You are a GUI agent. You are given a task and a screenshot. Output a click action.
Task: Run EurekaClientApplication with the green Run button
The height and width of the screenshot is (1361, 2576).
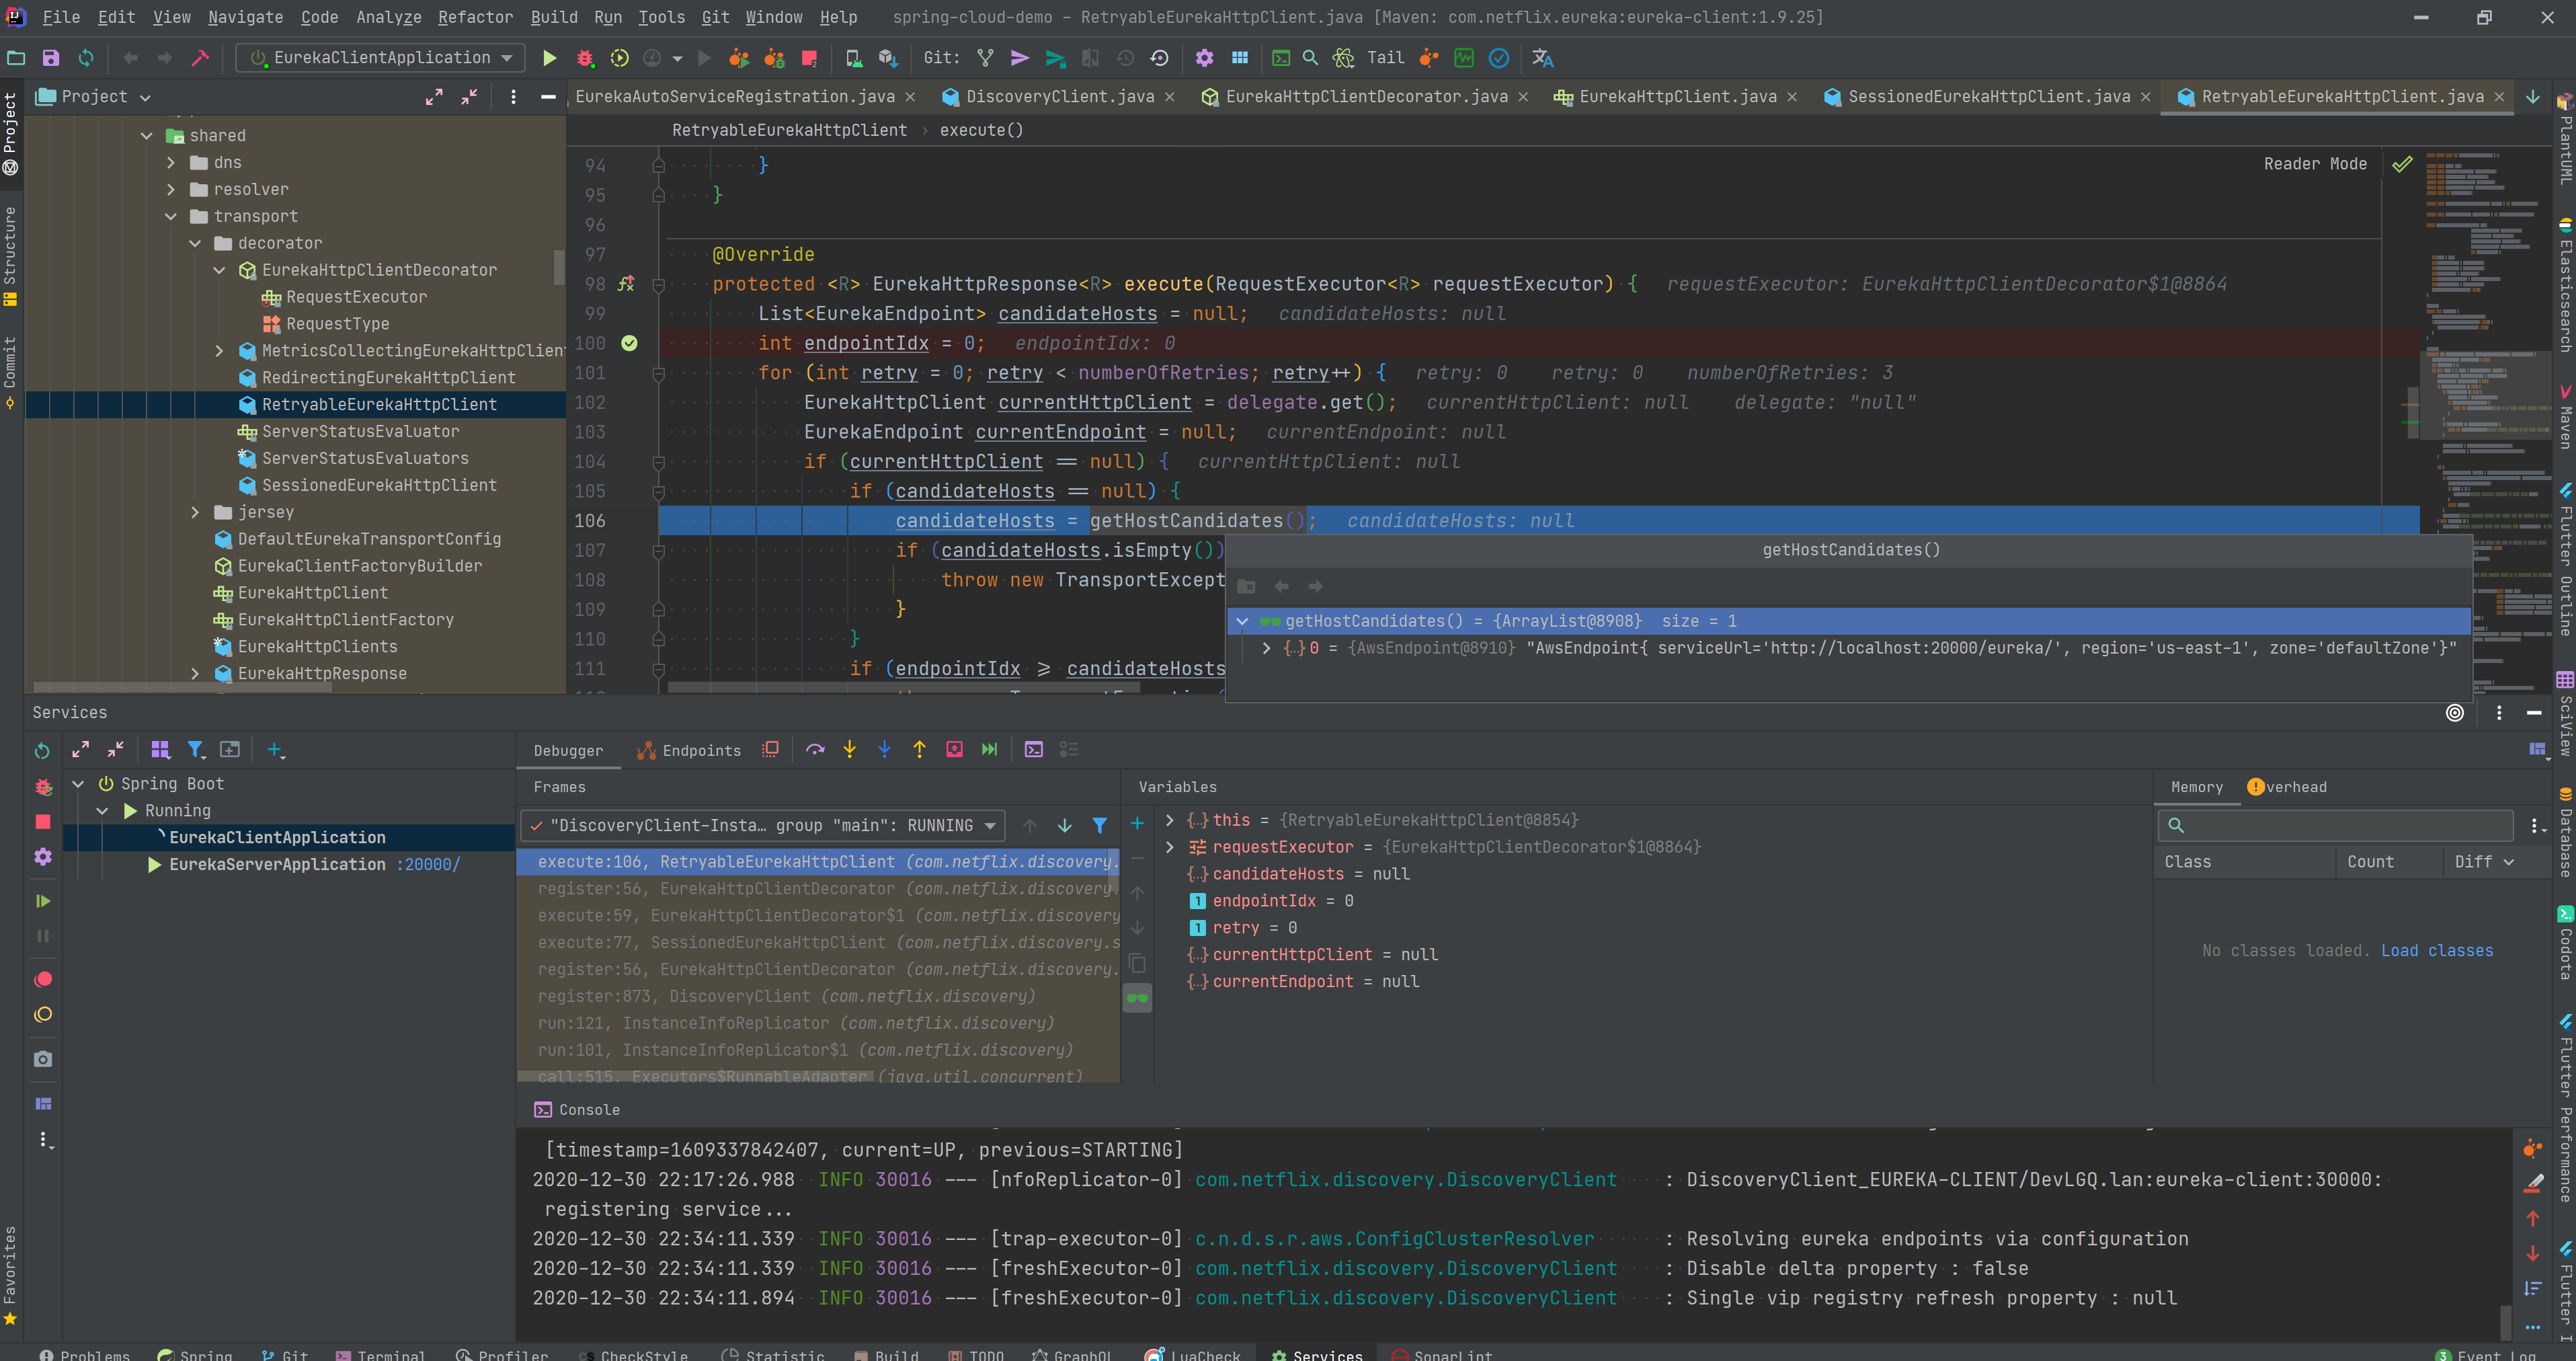549,58
